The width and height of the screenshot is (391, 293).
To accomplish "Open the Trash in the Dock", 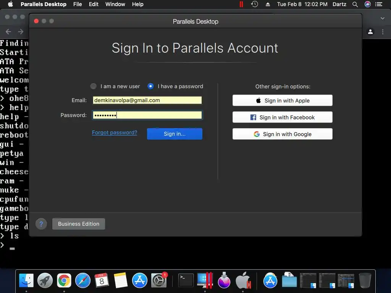I will [365, 280].
